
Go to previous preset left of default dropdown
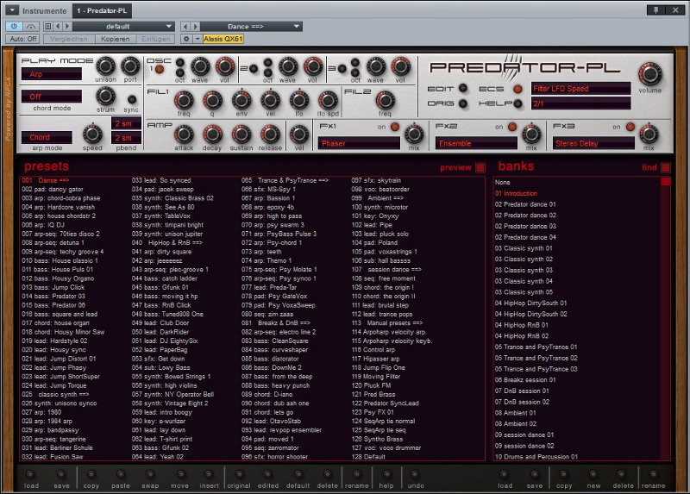pyautogui.click(x=58, y=27)
